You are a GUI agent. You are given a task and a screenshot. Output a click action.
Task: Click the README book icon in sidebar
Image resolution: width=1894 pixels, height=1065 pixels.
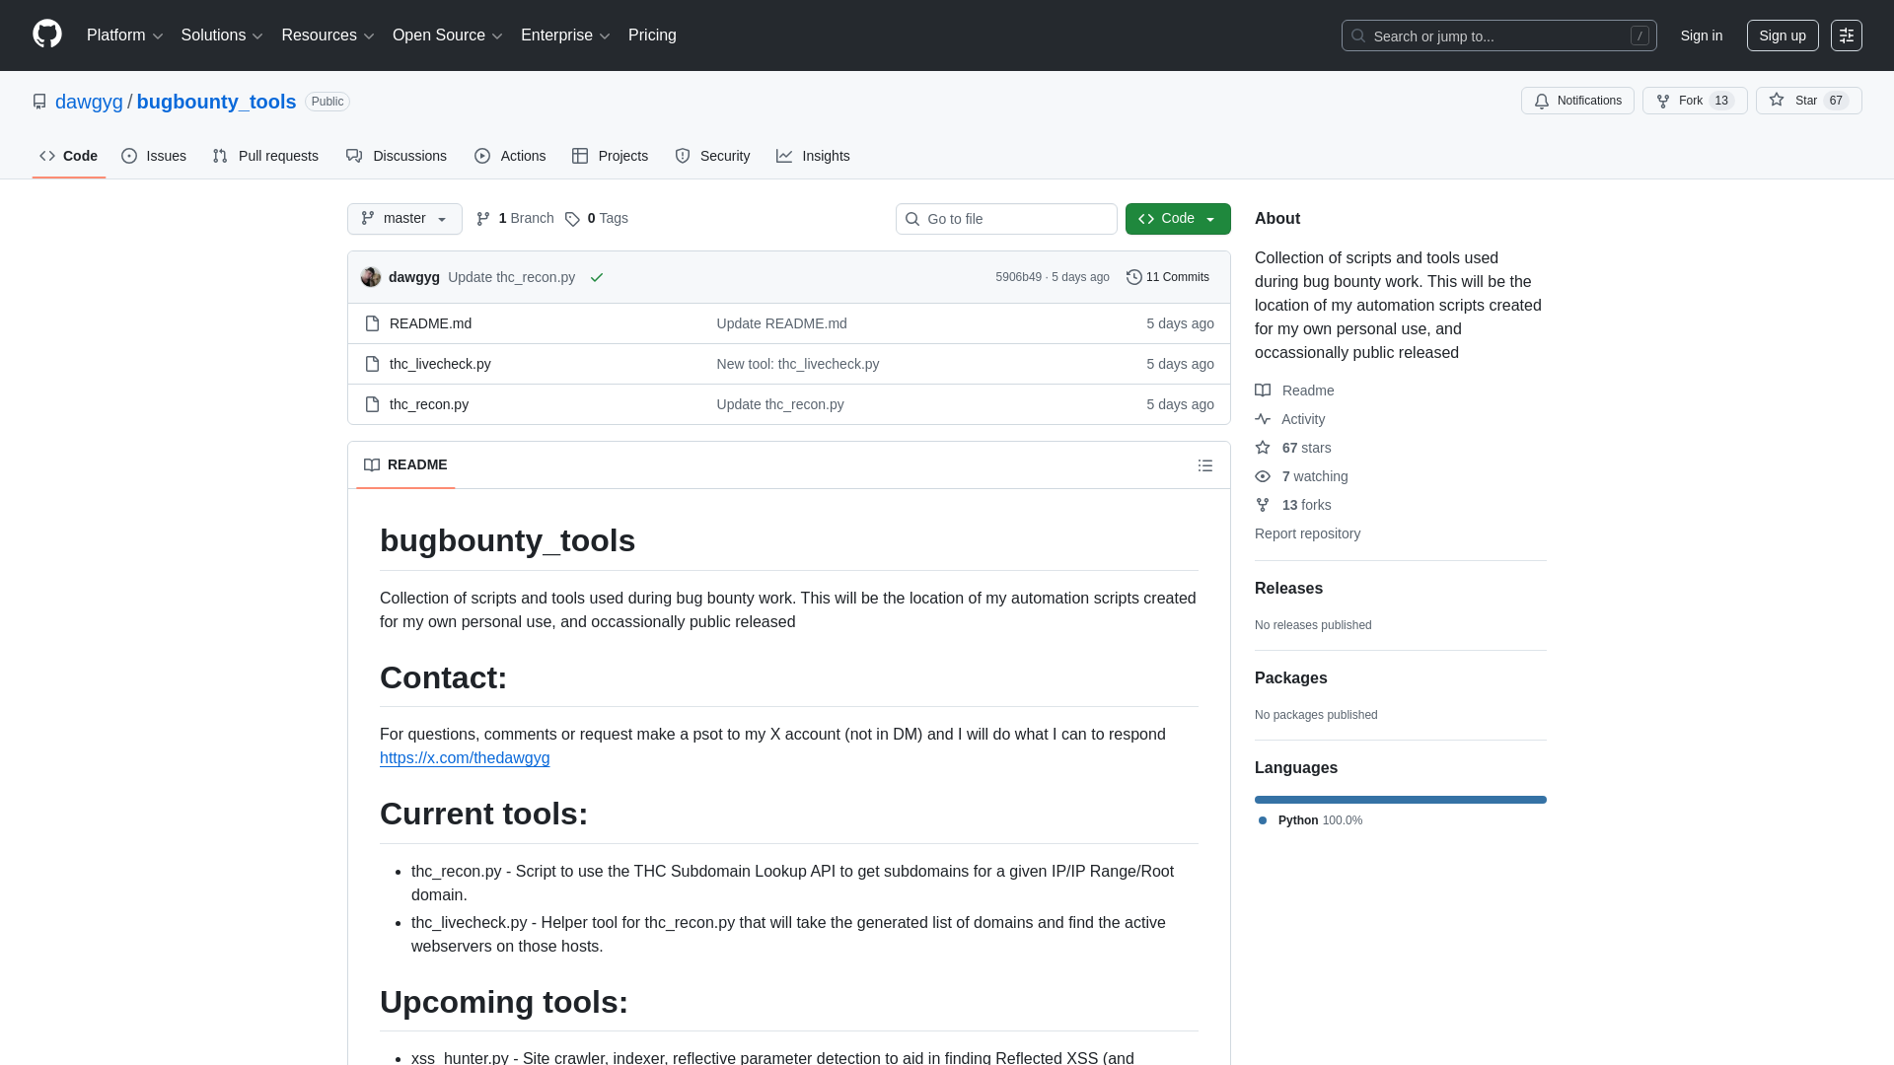click(1264, 390)
